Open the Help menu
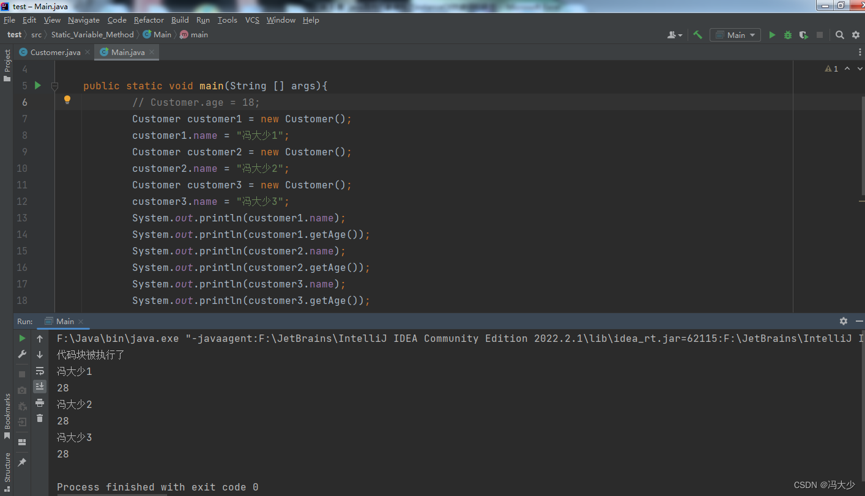Screen dimensions: 865x496 [311, 20]
